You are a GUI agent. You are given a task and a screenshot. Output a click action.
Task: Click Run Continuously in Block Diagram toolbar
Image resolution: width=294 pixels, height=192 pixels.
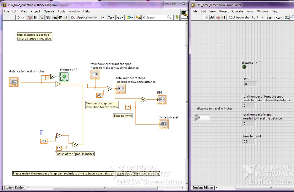24,18
